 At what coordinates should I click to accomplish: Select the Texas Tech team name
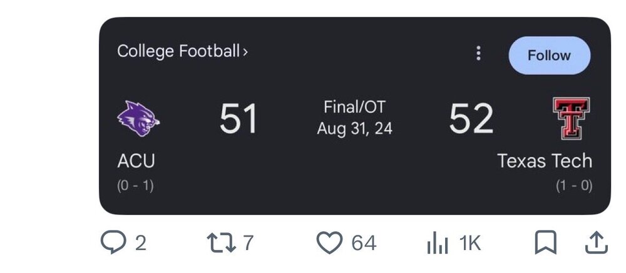click(x=545, y=161)
